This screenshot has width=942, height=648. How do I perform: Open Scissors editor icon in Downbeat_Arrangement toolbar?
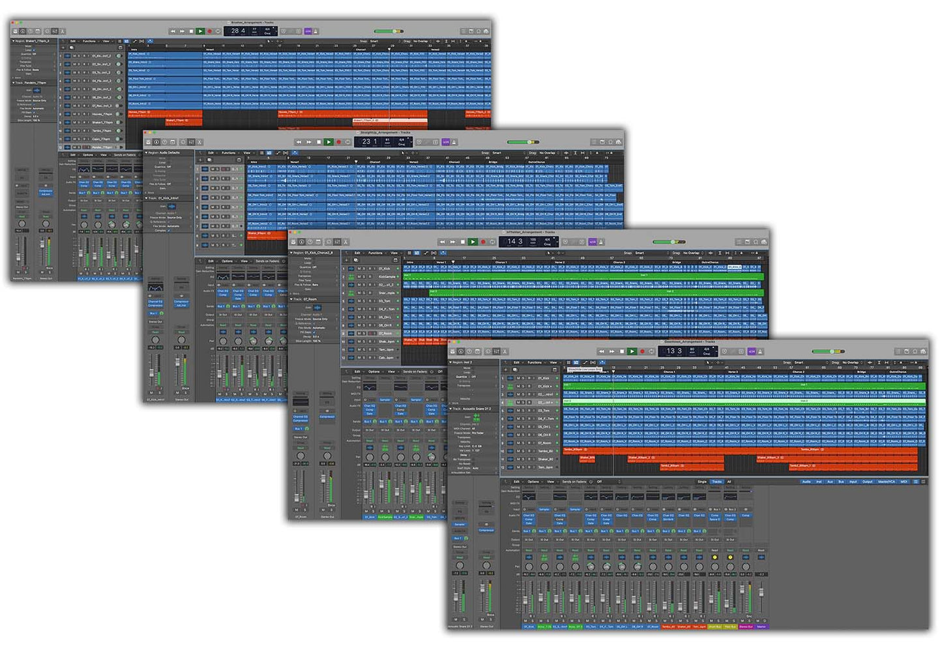(505, 351)
